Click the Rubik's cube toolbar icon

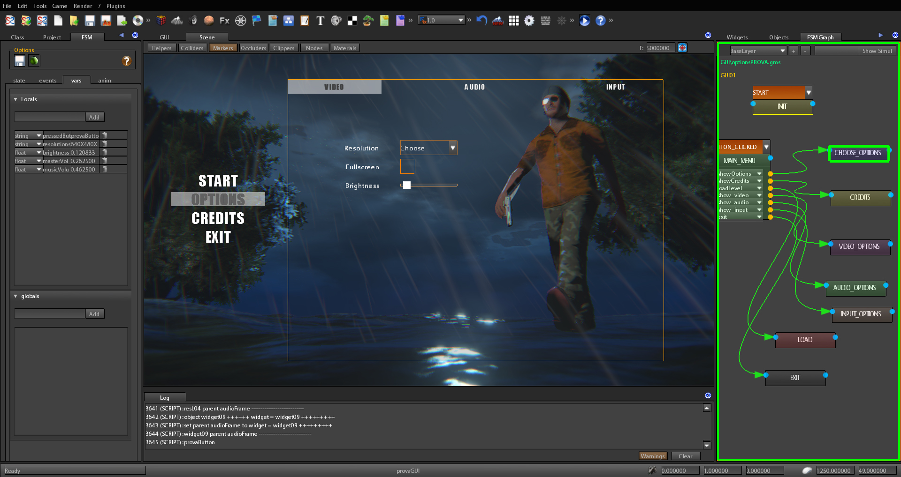[x=161, y=21]
